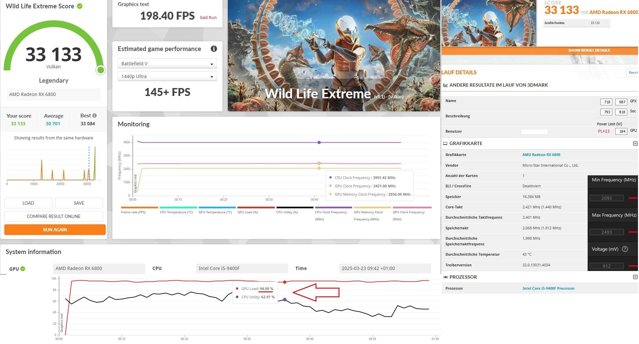Viewport: 639px width, 344px height.
Task: Click the monitor icon beside GRAFIKKARTE heading
Action: [445, 143]
